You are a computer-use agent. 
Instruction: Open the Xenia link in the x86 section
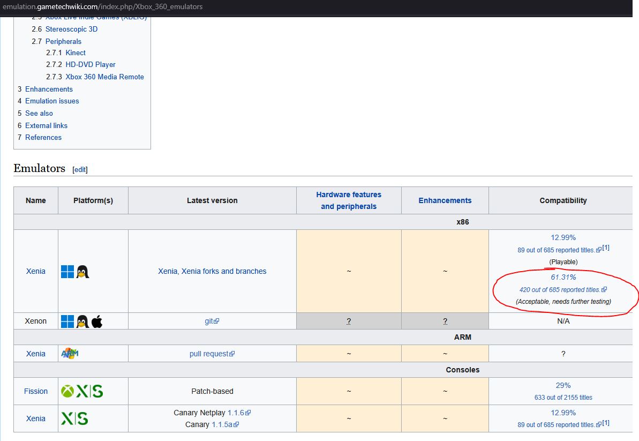[36, 271]
